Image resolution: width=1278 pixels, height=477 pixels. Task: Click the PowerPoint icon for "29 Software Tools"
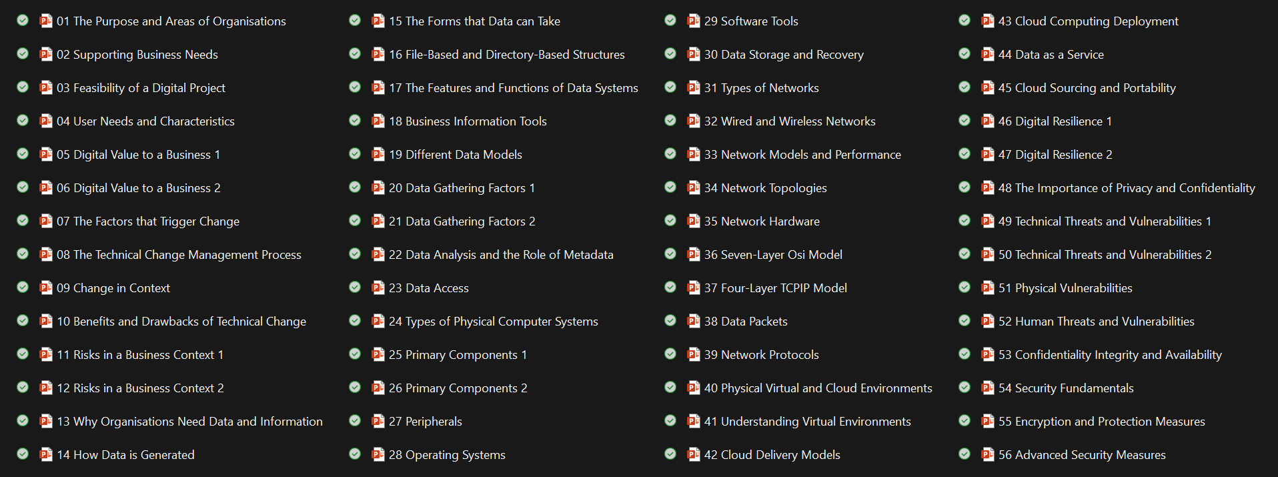tap(694, 21)
